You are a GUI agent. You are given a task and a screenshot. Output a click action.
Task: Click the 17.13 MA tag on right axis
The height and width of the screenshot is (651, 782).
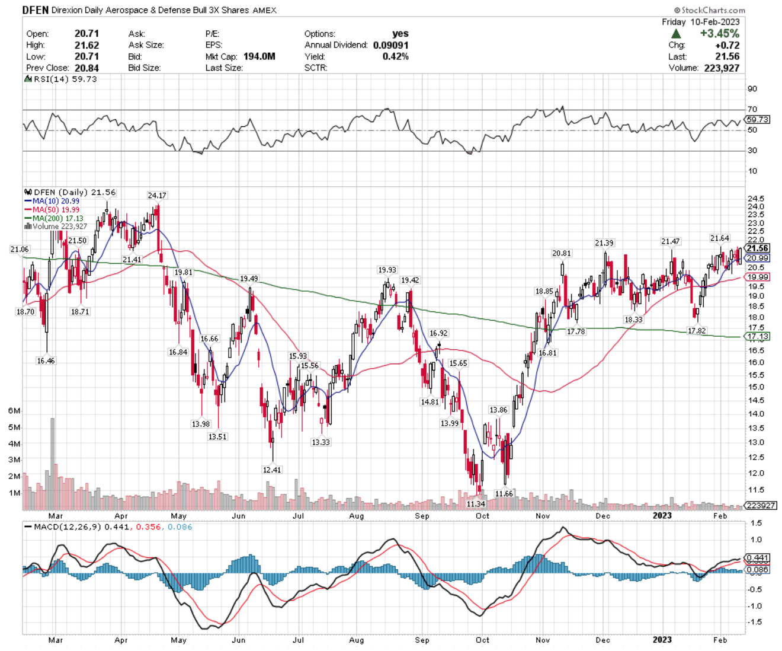pos(757,336)
